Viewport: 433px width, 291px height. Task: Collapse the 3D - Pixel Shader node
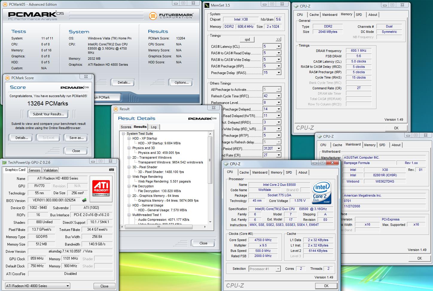click(129, 167)
